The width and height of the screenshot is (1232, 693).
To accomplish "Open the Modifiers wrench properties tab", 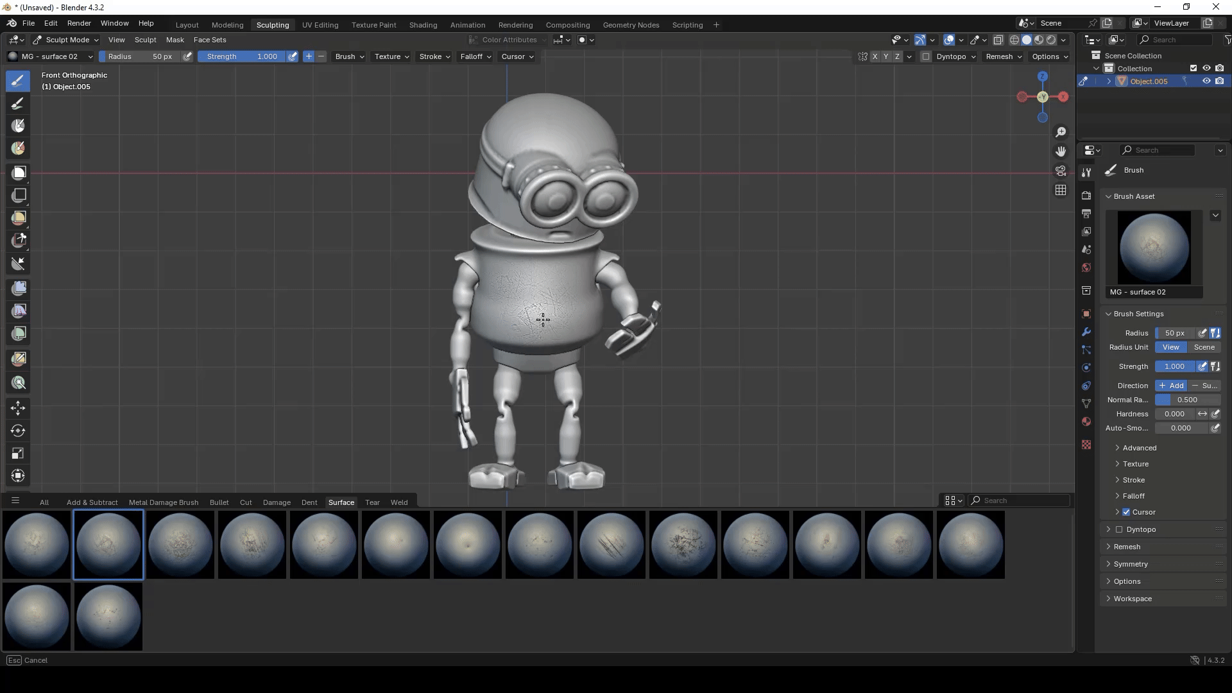I will pyautogui.click(x=1086, y=332).
